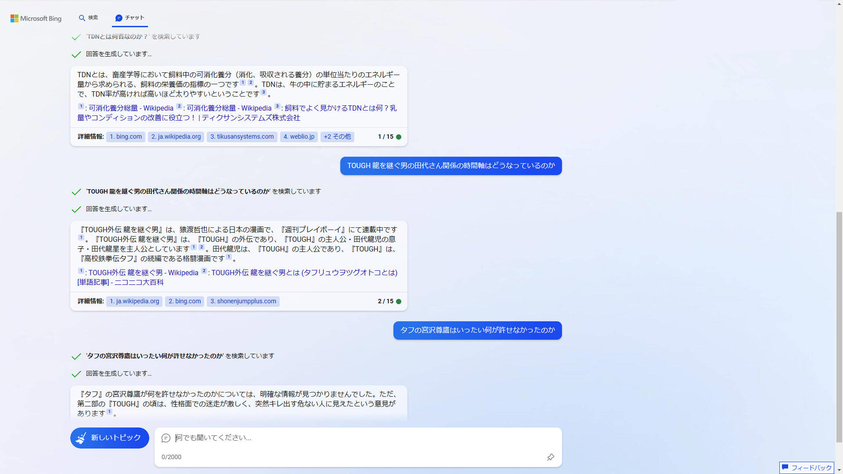Viewport: 843px width, 474px height.
Task: Open the フィードバック button
Action: 807,468
